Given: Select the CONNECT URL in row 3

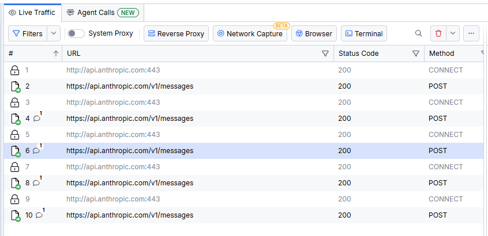Looking at the screenshot, I should [x=113, y=102].
